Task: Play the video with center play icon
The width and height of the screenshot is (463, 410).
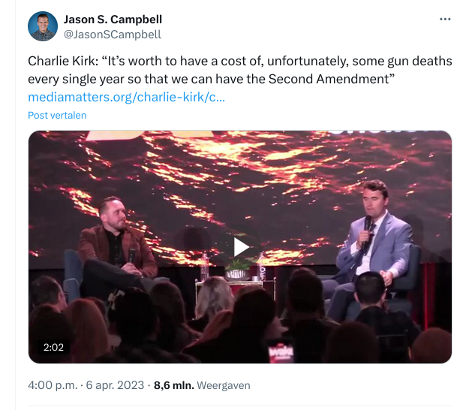Action: point(240,247)
